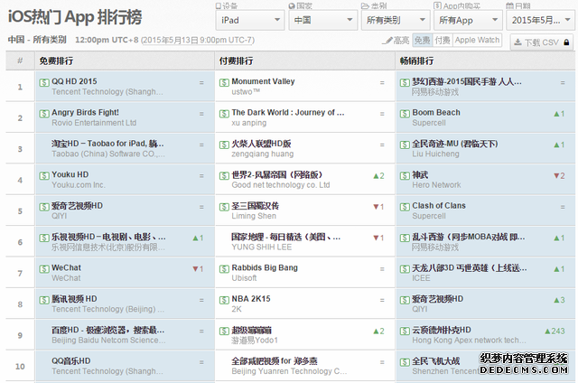Open Angry Birds Fight! app link

pos(85,112)
